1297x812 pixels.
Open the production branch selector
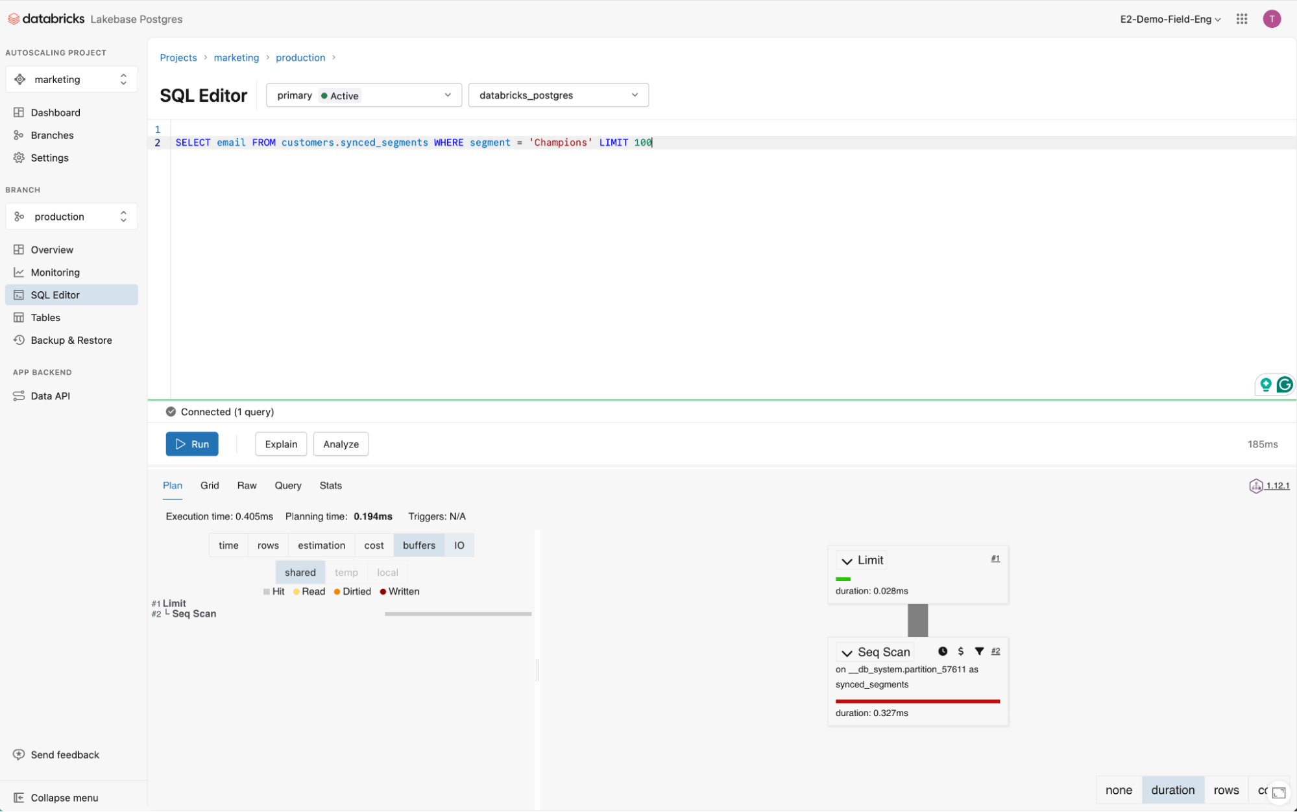tap(71, 217)
